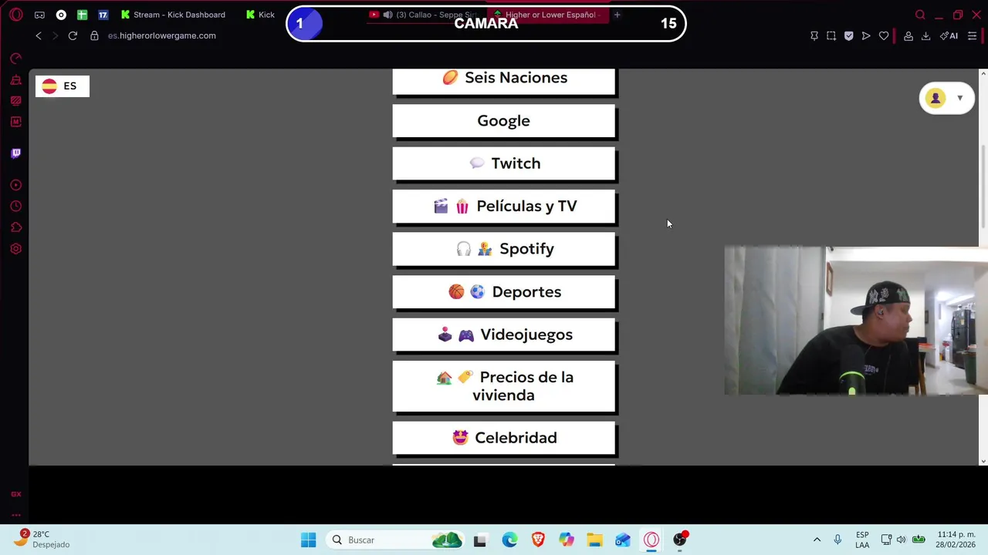Image resolution: width=988 pixels, height=555 pixels.
Task: Open sidebar Settings gear icon
Action: [15, 249]
